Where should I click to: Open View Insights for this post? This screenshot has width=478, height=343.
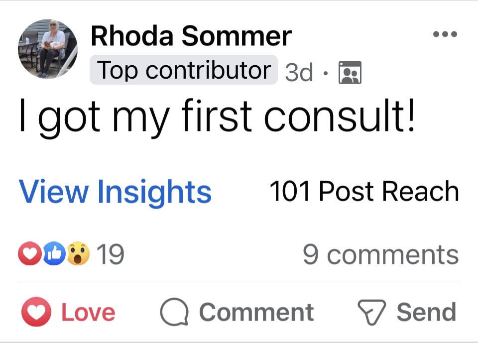click(115, 192)
